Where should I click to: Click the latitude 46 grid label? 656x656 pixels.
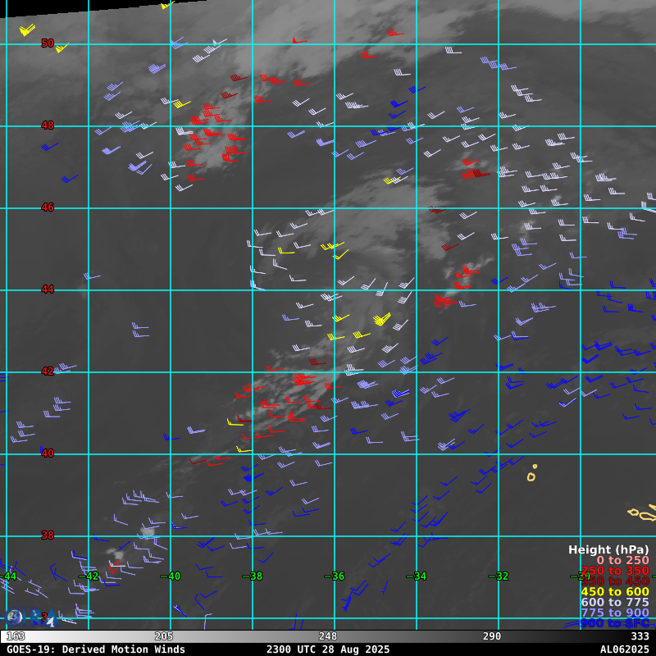[48, 207]
